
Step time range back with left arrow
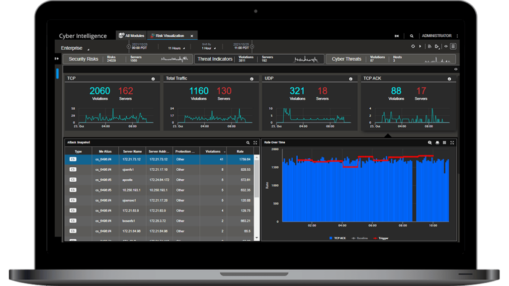(129, 47)
